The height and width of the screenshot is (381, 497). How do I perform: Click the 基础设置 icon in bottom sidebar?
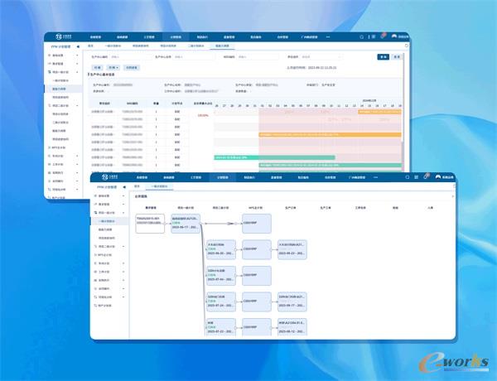(x=96, y=196)
